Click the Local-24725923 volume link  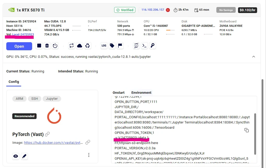tap(23, 34)
